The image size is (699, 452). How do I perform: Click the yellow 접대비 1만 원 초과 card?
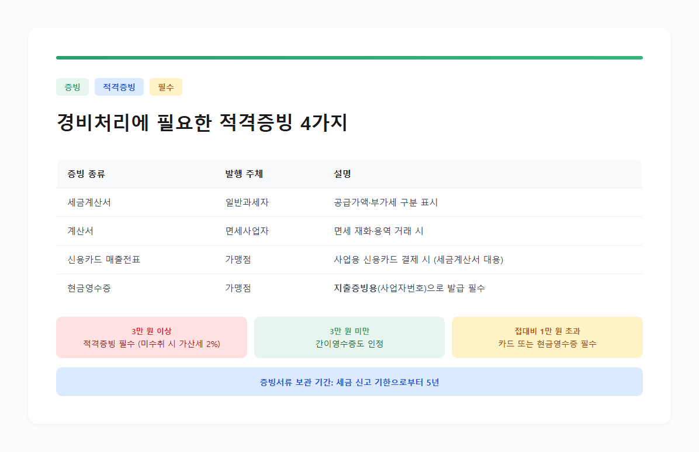548,337
